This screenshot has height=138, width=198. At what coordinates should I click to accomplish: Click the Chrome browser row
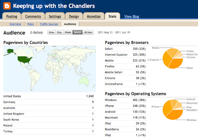pos(126,78)
